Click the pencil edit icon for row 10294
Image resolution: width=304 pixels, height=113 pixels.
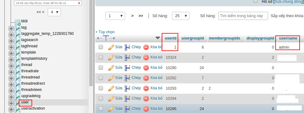[111, 98]
